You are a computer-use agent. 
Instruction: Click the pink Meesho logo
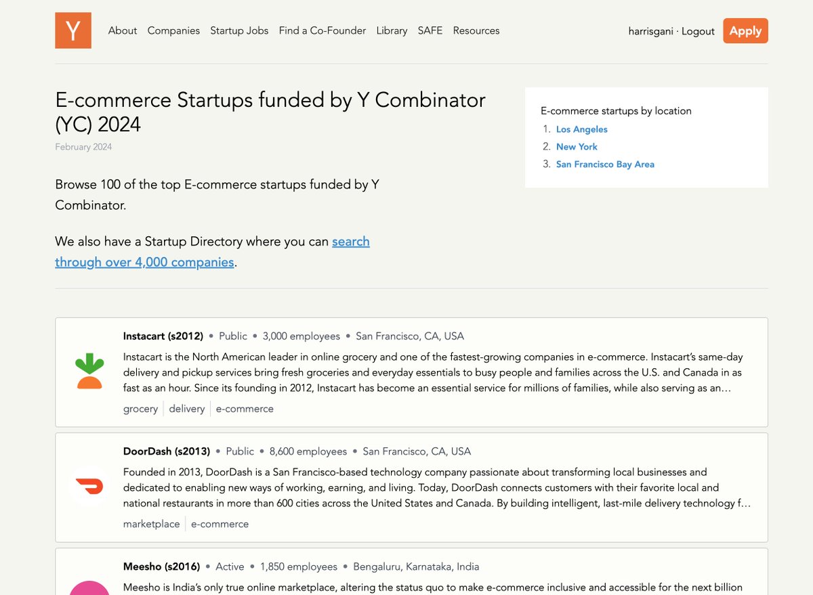pyautogui.click(x=89, y=588)
